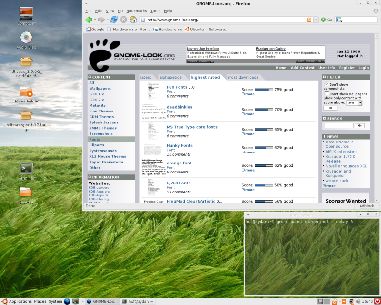381x305 pixels.
Task: Open the Forward button history dropdown arrow
Action: [108, 20]
